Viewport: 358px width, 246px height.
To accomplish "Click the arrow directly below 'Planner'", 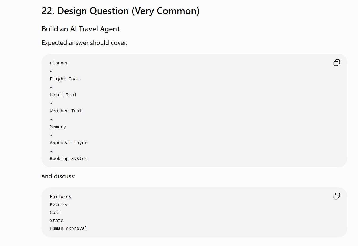I will click(51, 71).
